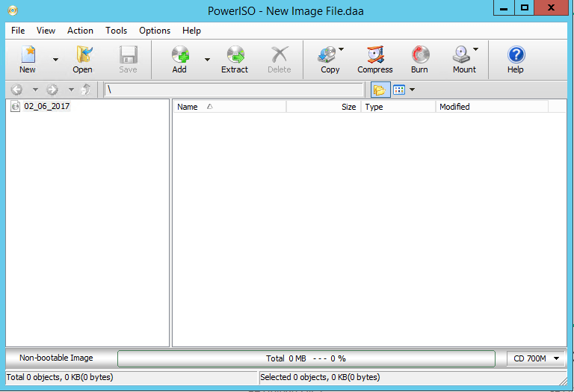Image resolution: width=574 pixels, height=392 pixels.
Task: Open the Help menu
Action: coord(191,31)
